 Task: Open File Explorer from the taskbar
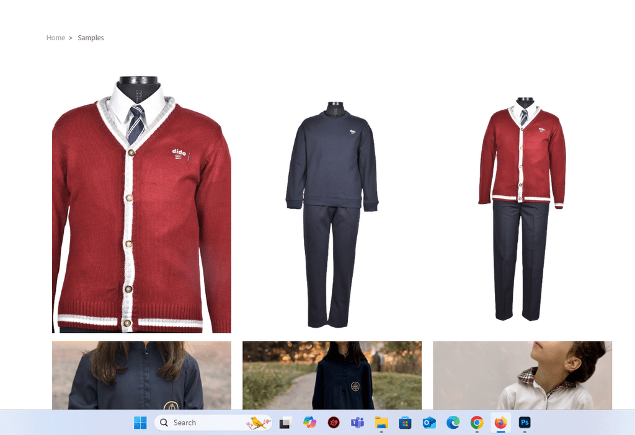click(381, 423)
